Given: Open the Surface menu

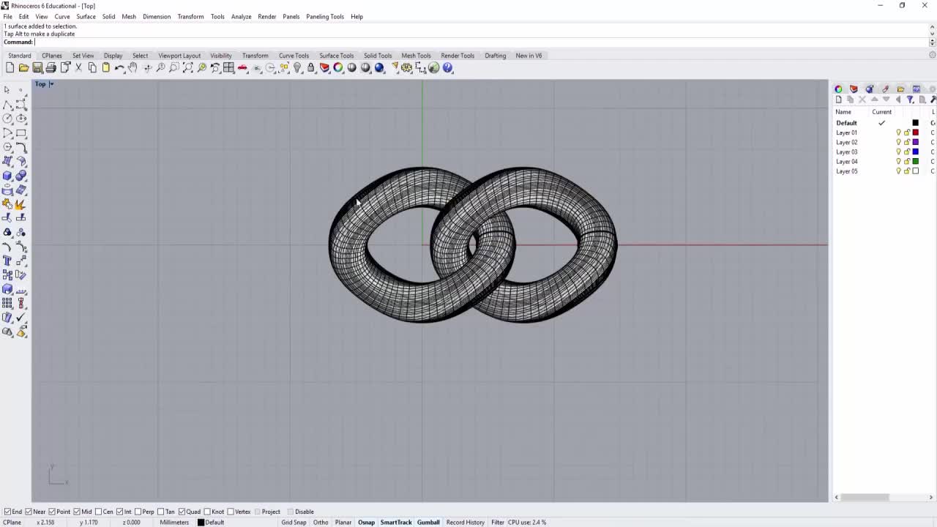Looking at the screenshot, I should (x=86, y=16).
